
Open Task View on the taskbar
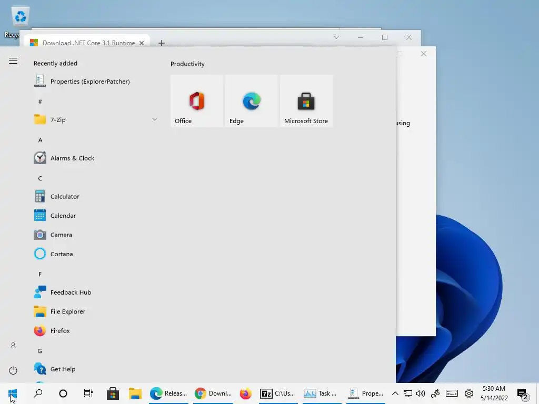pos(88,393)
